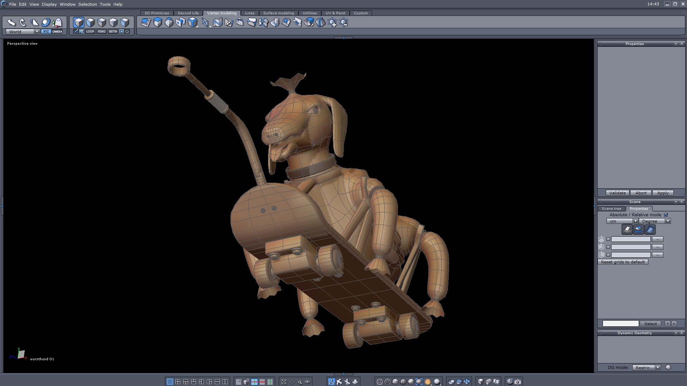Screen dimensions: 687x386
Task: Click the camera snapshot icon in bottom bar
Action: (x=518, y=382)
